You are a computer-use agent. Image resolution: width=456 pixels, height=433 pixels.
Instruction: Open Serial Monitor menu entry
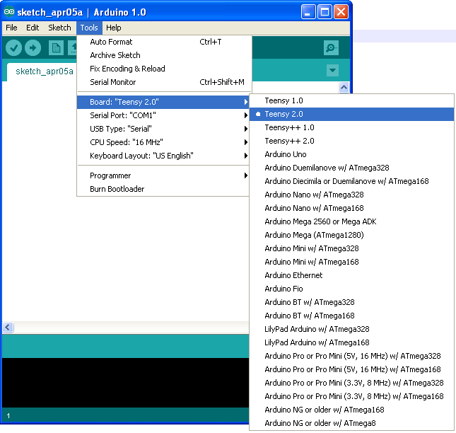coord(163,82)
